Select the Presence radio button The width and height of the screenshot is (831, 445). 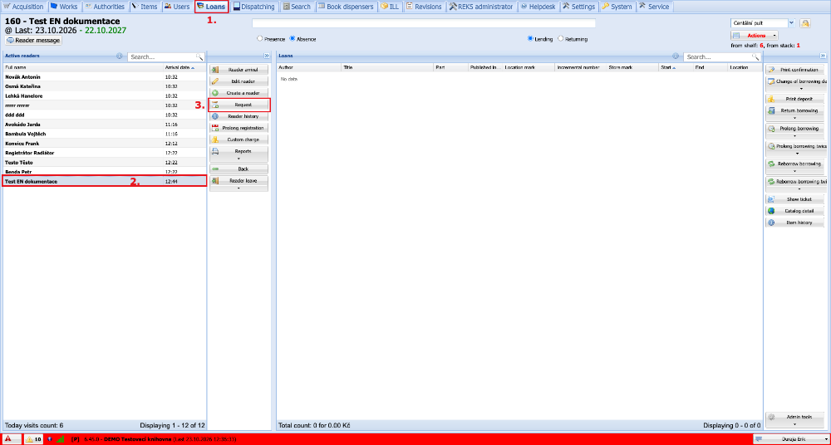pyautogui.click(x=259, y=39)
